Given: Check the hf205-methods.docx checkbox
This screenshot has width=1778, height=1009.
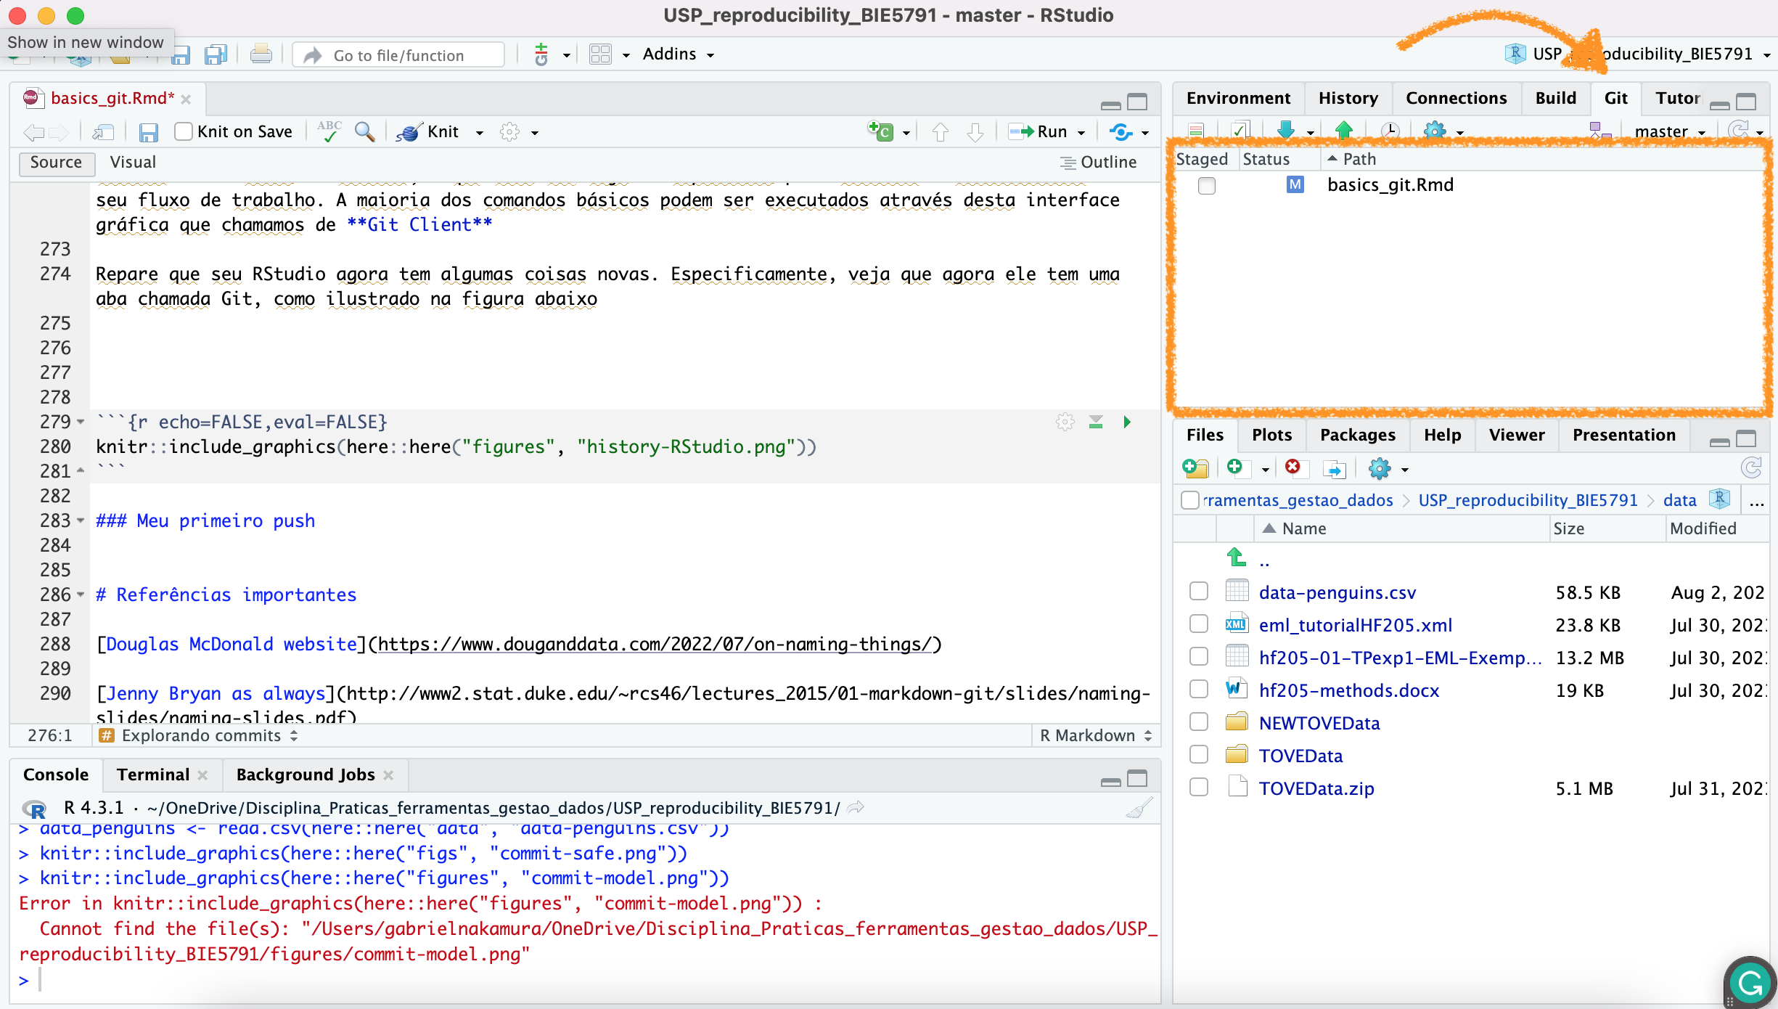Looking at the screenshot, I should pos(1199,689).
